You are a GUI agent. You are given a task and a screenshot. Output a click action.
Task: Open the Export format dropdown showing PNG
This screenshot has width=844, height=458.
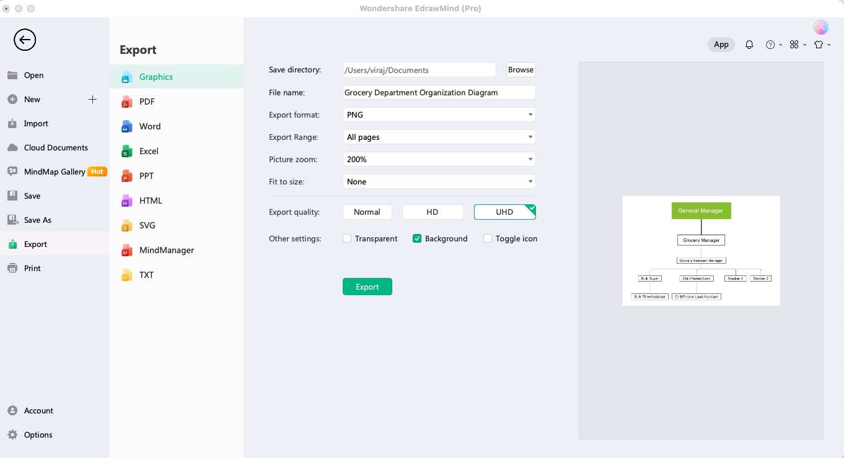[439, 114]
